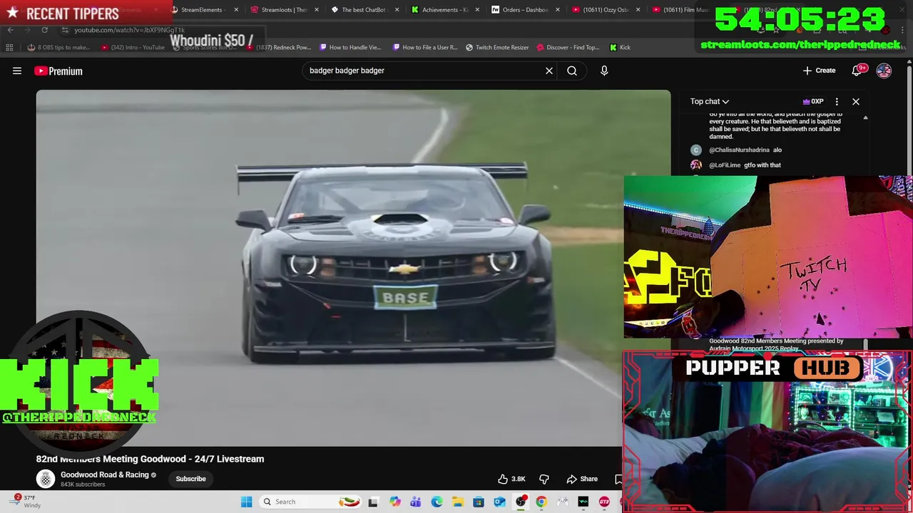Image resolution: width=913 pixels, height=513 pixels.
Task: Open Goodwood Road & Racing channel avatar
Action: pyautogui.click(x=46, y=479)
